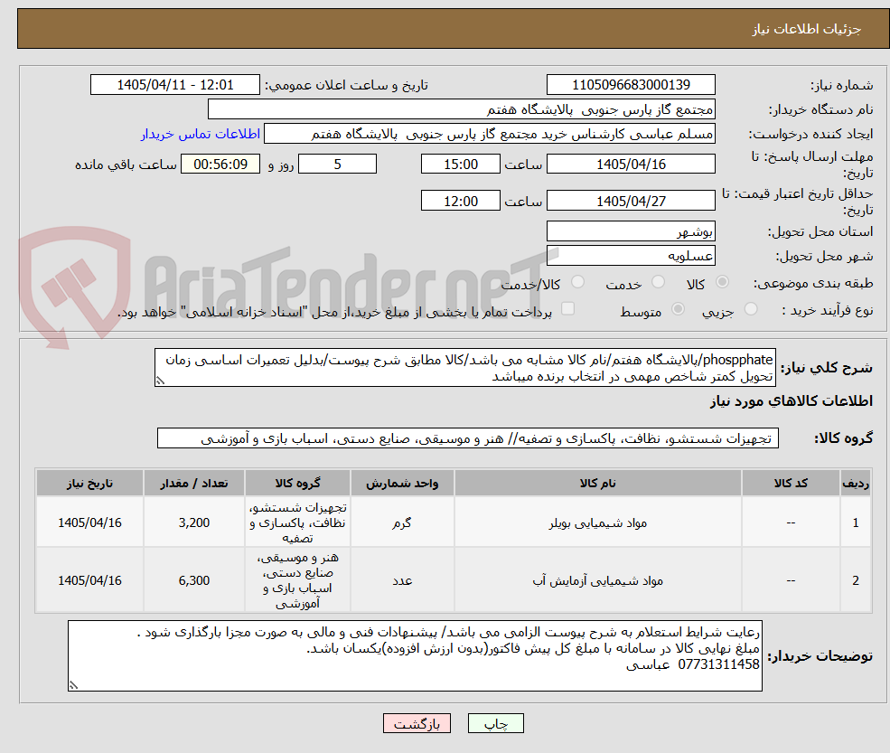Screen dimensions: 890x753
Task: Click the goods group cell in row 1
Action: (x=297, y=522)
